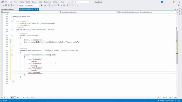Start debugging with the green Start button
This screenshot has width=182, height=102.
point(44,5)
